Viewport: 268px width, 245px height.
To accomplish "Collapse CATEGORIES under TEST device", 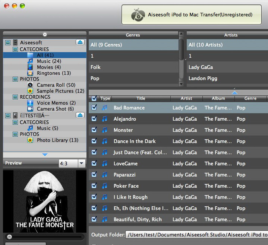I will (x=15, y=122).
